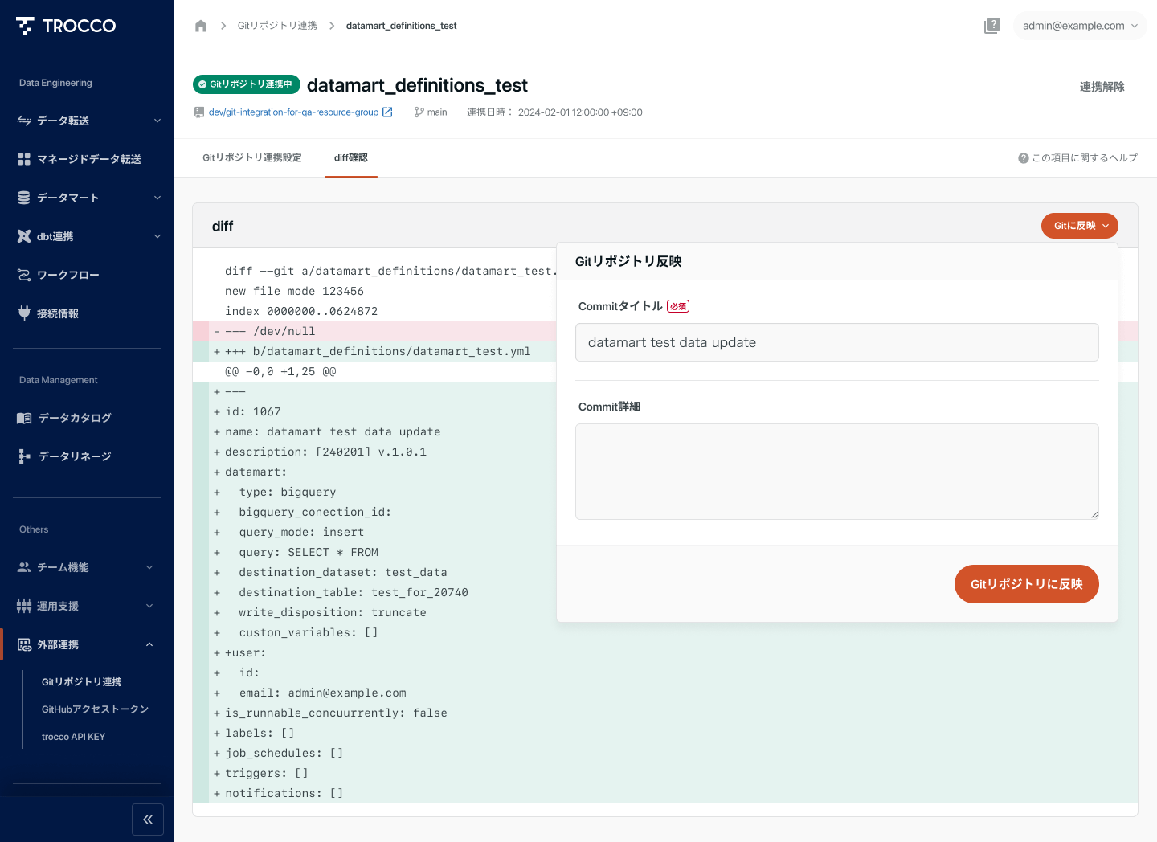Expand the データ転送 menu
Viewport: 1157px width, 842px height.
point(87,121)
